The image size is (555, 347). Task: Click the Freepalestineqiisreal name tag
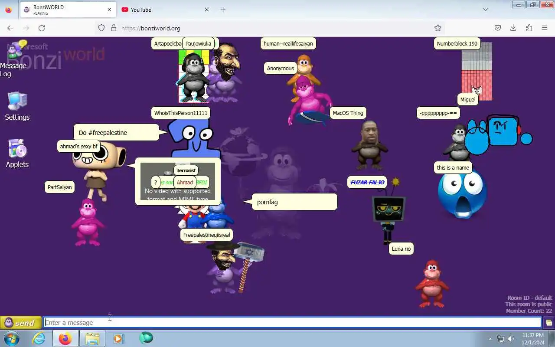pyautogui.click(x=206, y=235)
